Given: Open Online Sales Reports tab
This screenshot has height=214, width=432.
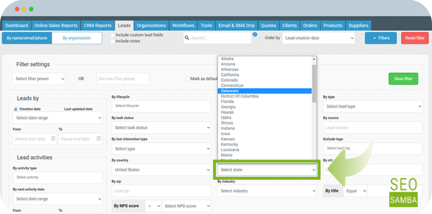Looking at the screenshot, I should click(x=56, y=26).
